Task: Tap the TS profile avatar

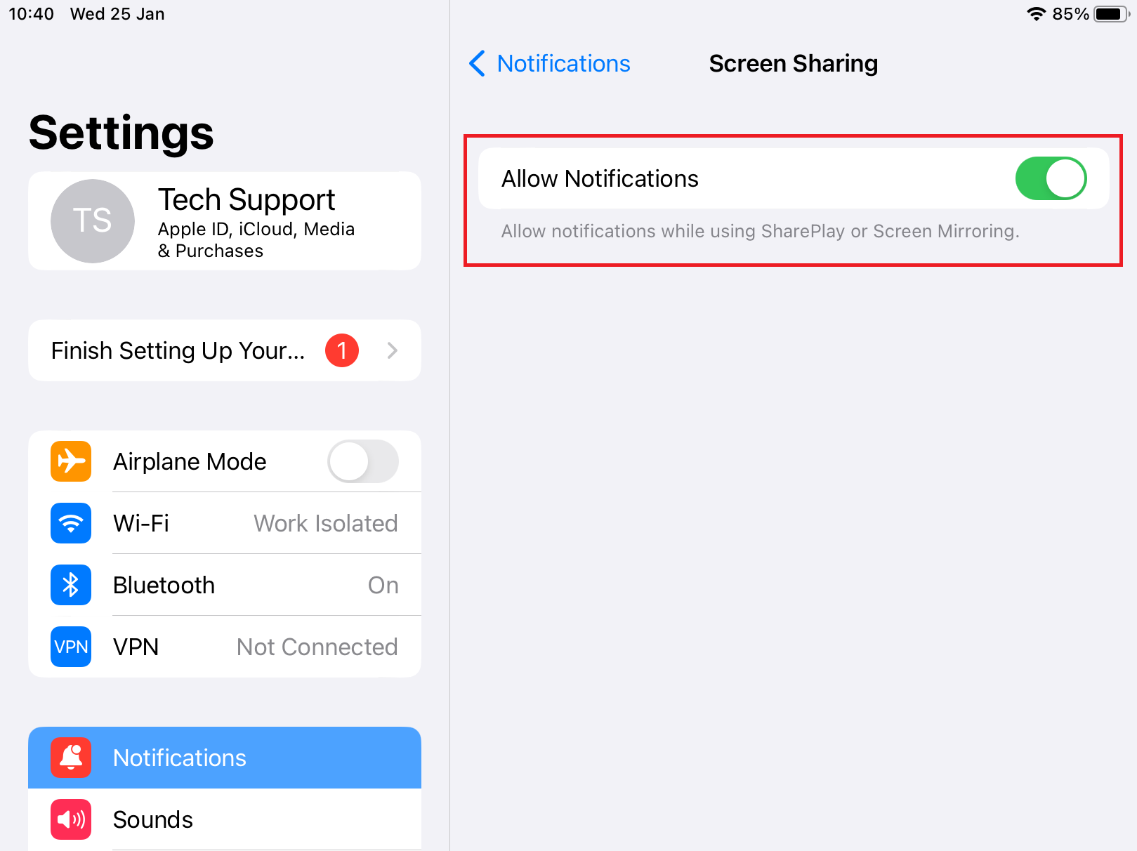Action: (x=93, y=221)
